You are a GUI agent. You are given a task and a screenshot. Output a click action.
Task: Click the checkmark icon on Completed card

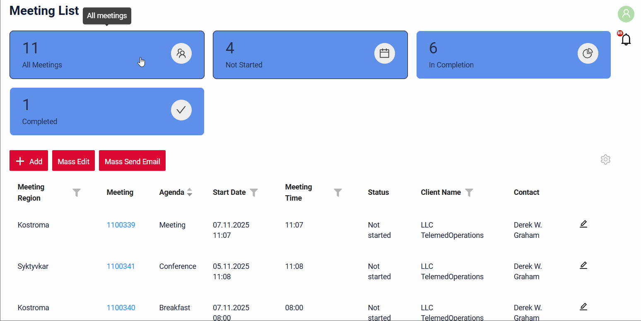181,110
